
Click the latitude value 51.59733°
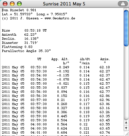tap(23, 14)
